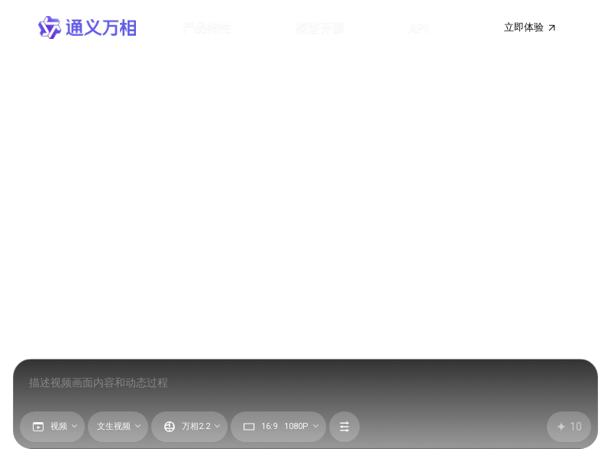Open the 产品特性 navigation item

pyautogui.click(x=206, y=28)
